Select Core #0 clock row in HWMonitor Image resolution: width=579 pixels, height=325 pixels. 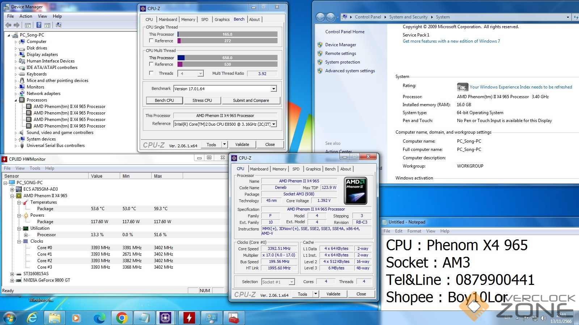pos(45,248)
